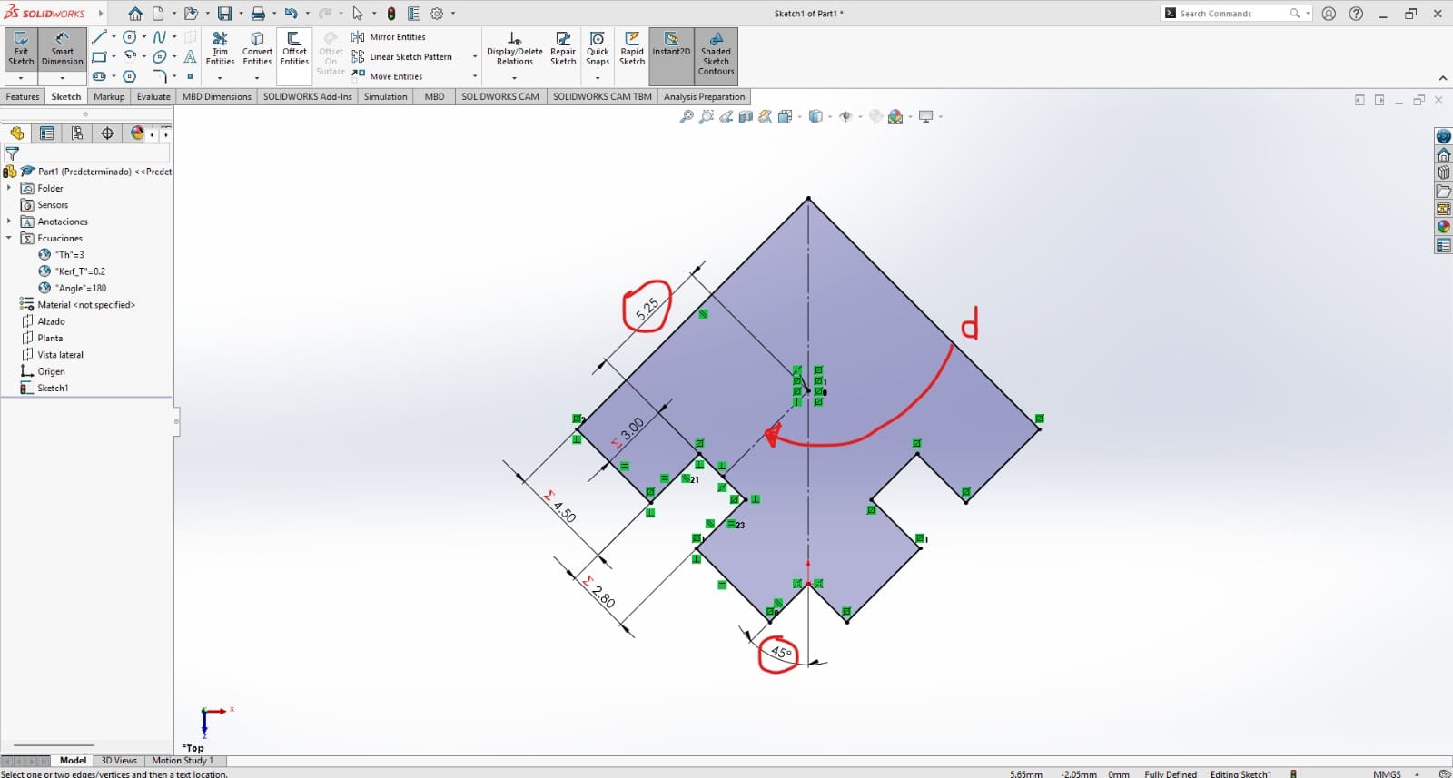Open the Linear Sketch Pattern dropdown arrow
The image size is (1453, 778).
coord(474,56)
